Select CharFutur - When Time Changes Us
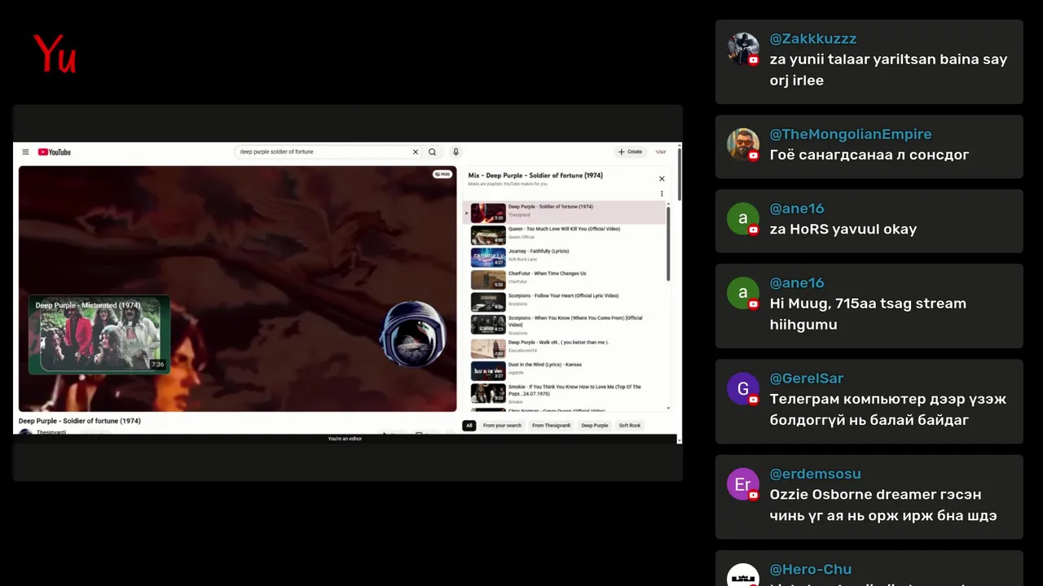1043x586 pixels. tap(565, 280)
